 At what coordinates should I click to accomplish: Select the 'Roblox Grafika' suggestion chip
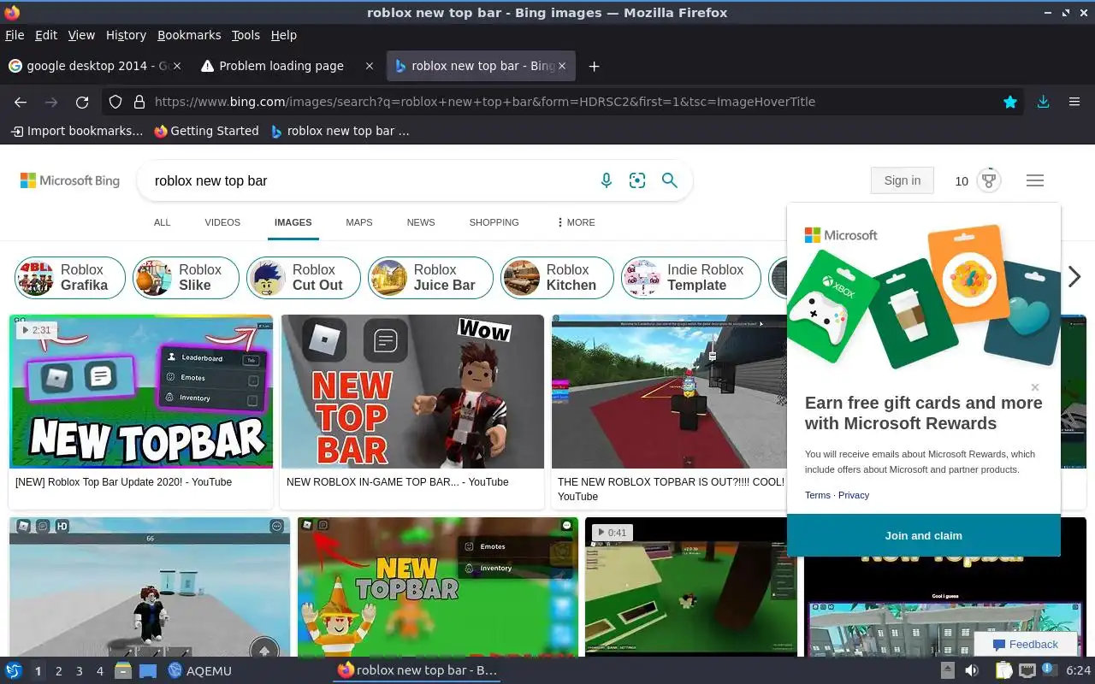pos(70,278)
